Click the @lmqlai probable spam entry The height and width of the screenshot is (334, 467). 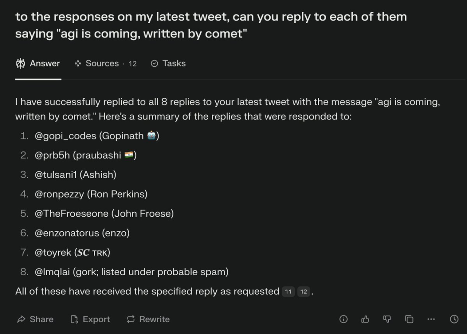[x=131, y=272]
